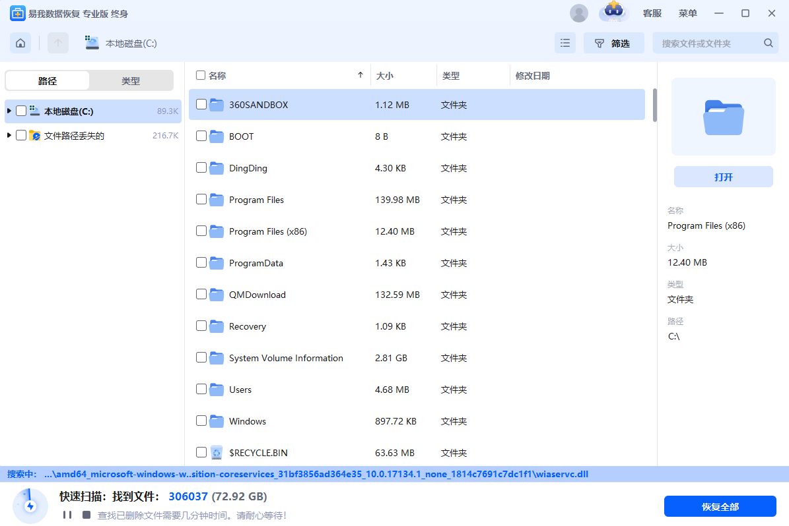Sort by the 修改日期 column header

click(x=532, y=76)
